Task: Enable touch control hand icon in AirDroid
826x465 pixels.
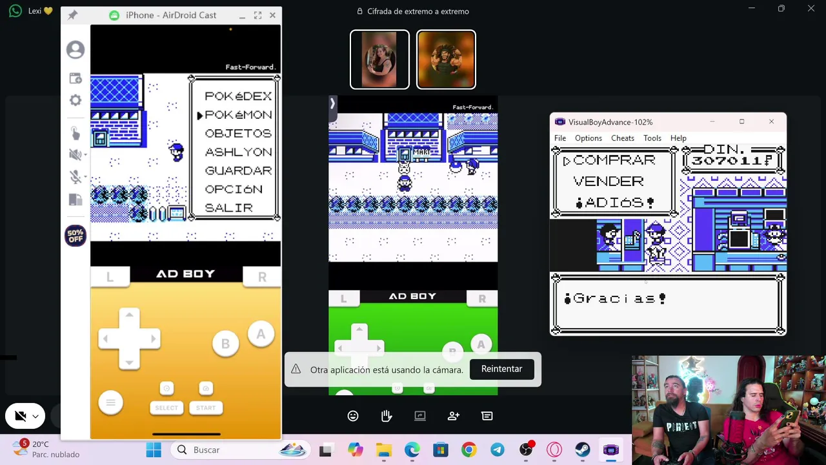Action: (x=76, y=133)
